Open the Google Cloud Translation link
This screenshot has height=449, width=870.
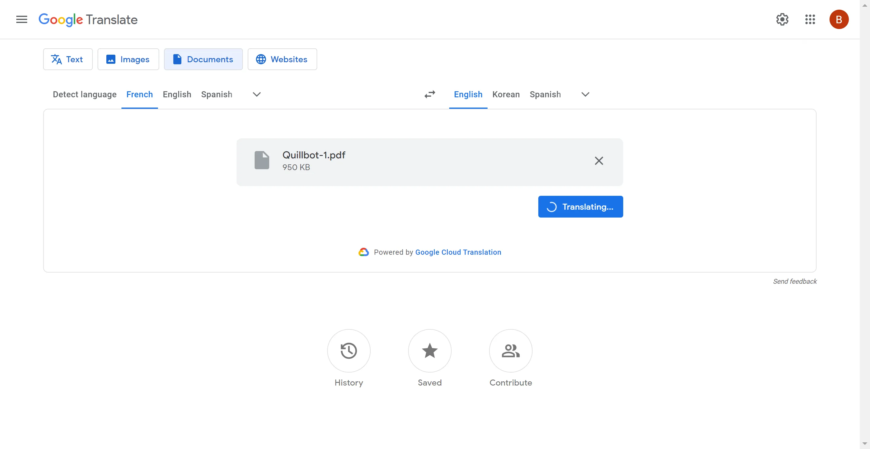click(x=458, y=252)
